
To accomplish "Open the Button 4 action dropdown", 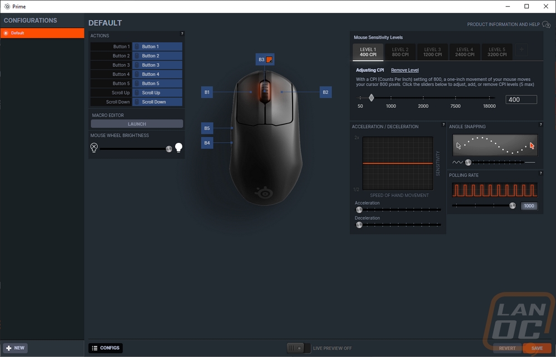I will pyautogui.click(x=157, y=74).
